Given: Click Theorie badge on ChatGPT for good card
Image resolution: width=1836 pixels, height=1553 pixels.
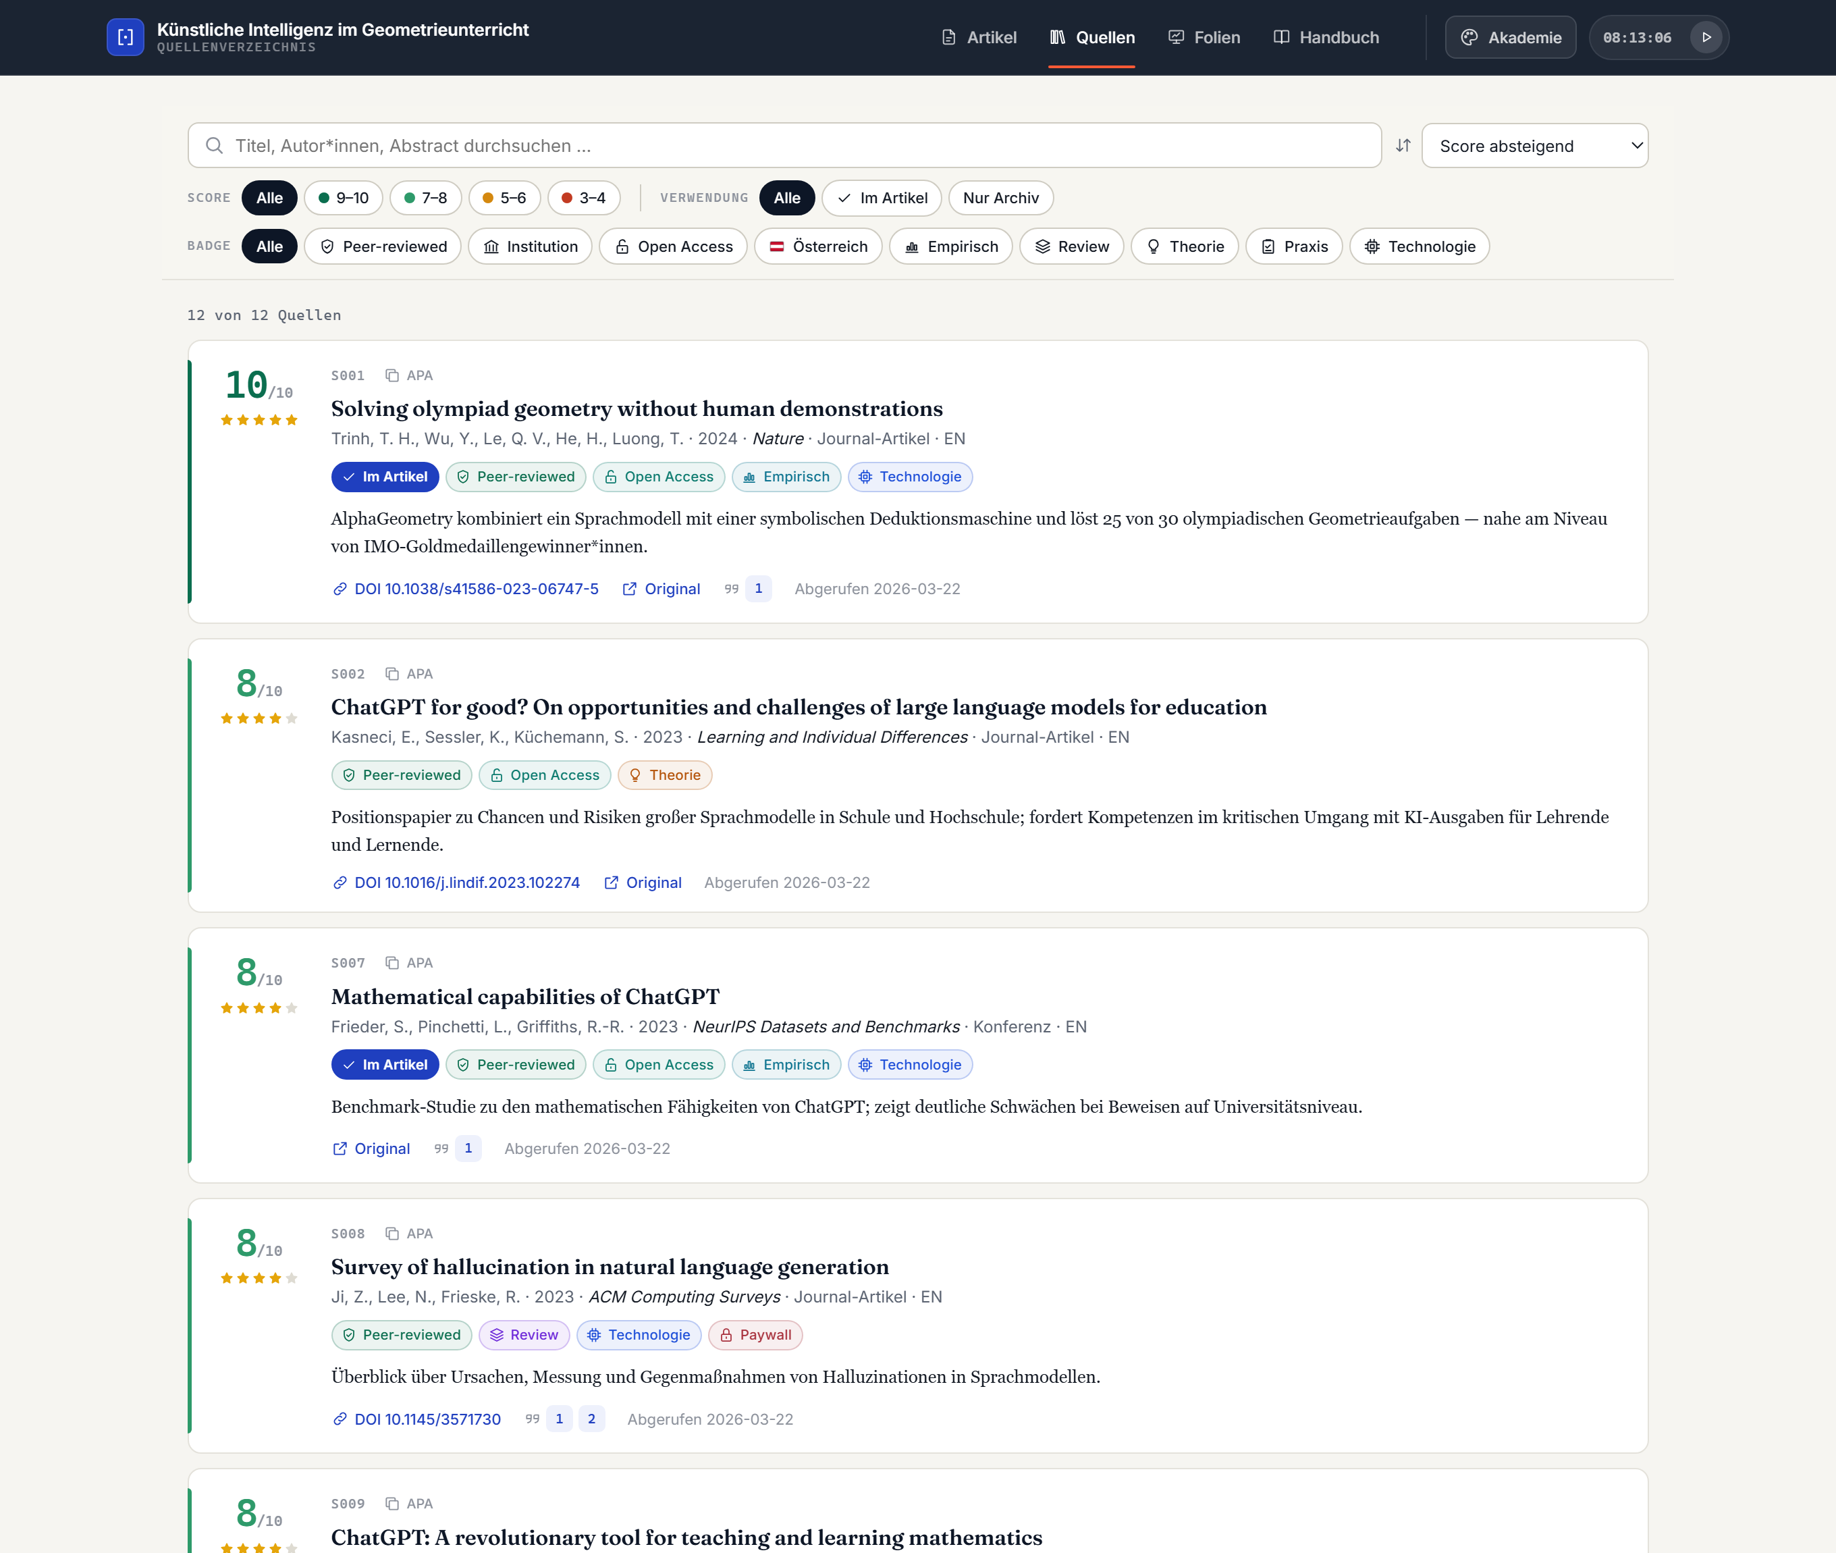Looking at the screenshot, I should (664, 774).
